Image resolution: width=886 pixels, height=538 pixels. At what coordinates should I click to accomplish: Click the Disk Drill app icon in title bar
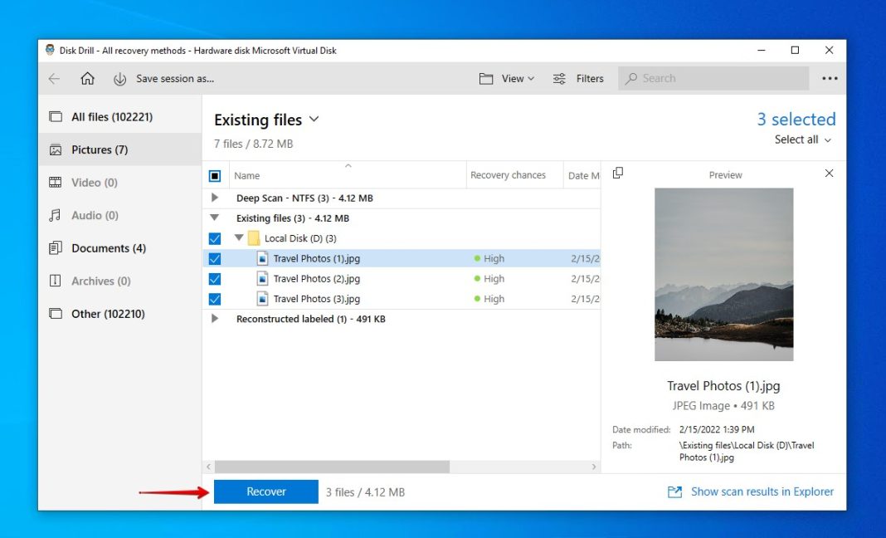click(50, 50)
